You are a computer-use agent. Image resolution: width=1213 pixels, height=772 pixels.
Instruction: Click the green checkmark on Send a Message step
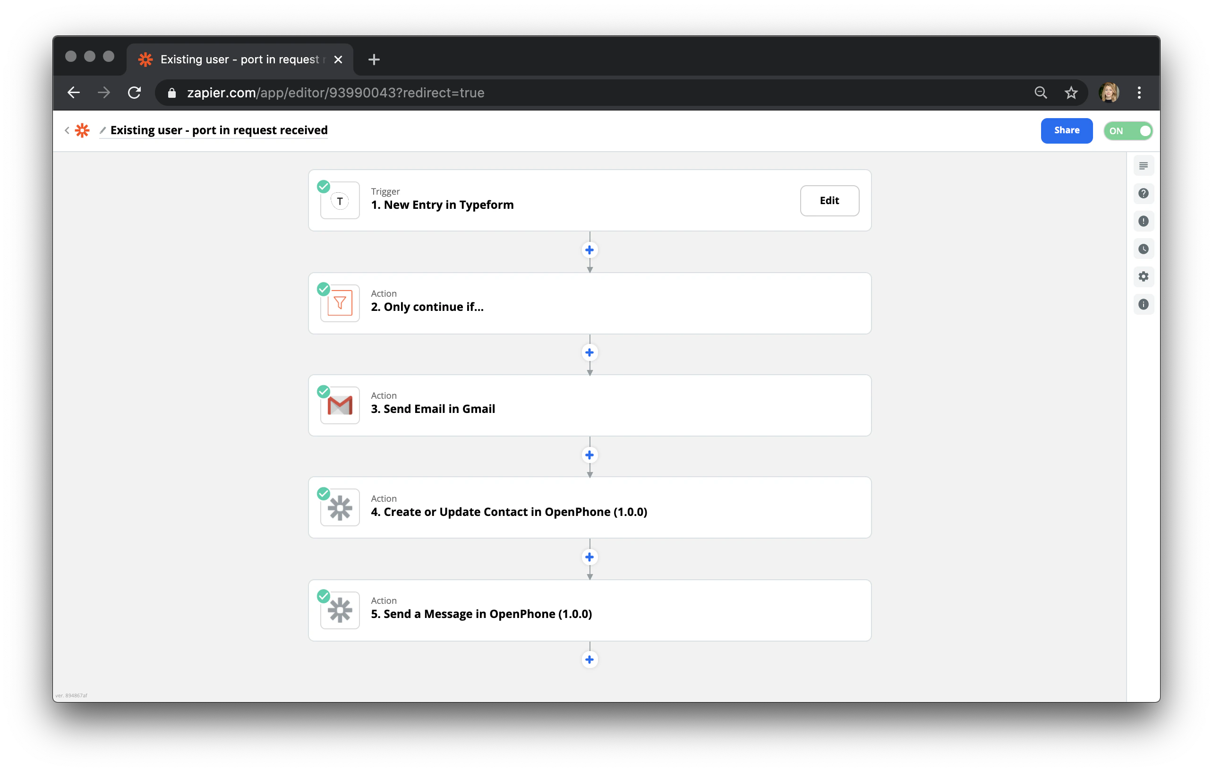coord(323,596)
